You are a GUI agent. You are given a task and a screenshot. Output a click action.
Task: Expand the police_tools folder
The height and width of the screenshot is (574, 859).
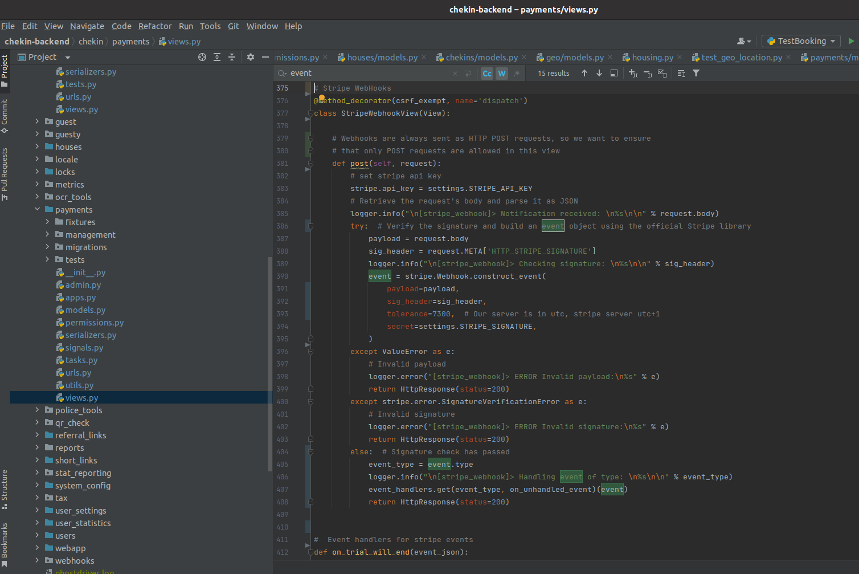click(x=38, y=410)
